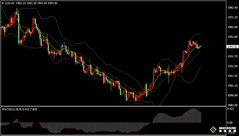
Task: Click the MACD(12,26,9) indicator label
Action: click(x=12, y=109)
